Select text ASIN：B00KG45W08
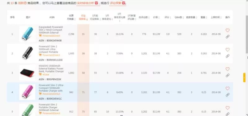The width and height of the screenshot is (248, 116). click(50, 41)
